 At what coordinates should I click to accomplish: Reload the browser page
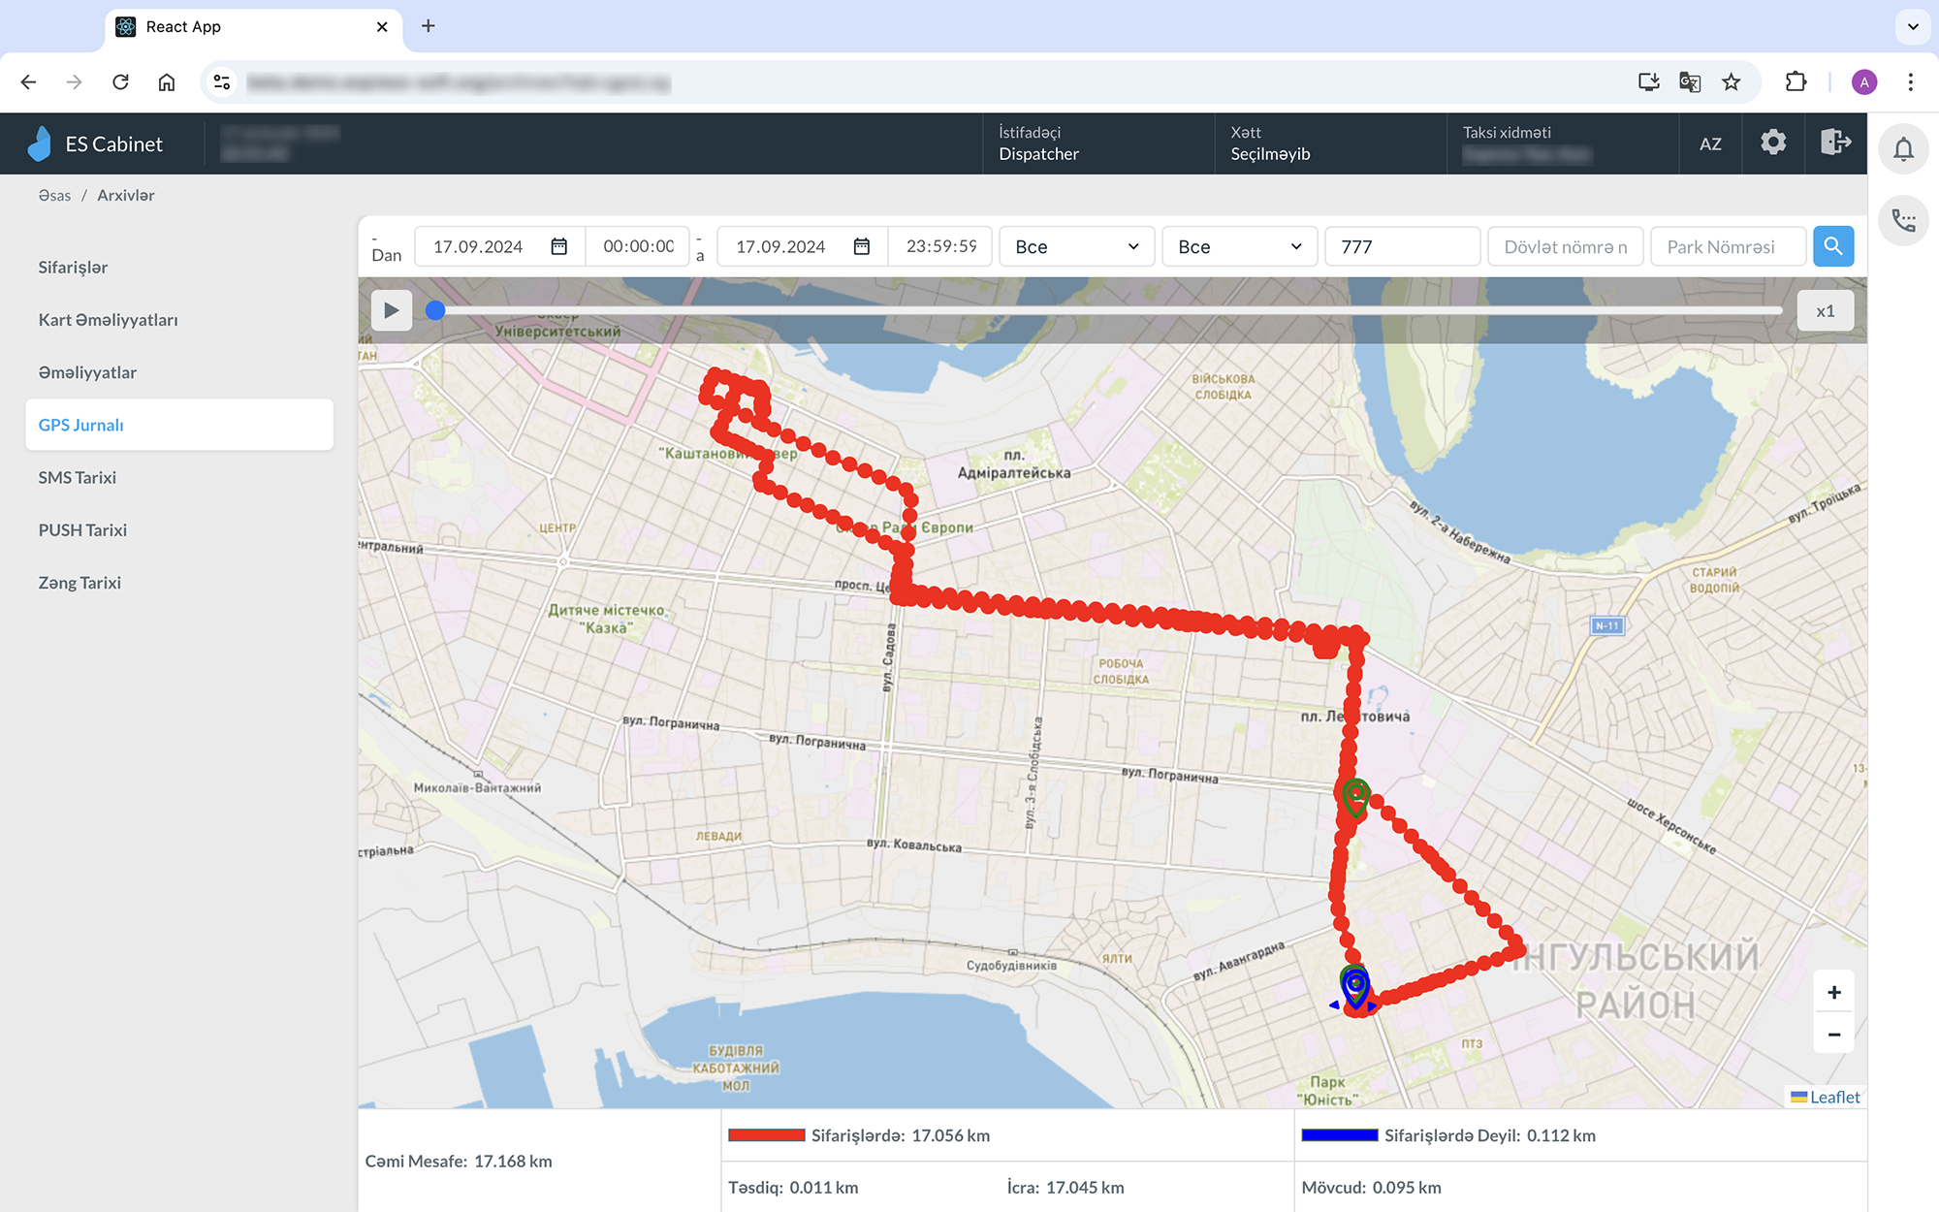tap(120, 82)
